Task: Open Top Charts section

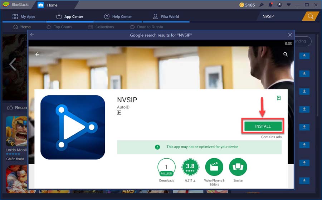Action: click(59, 27)
